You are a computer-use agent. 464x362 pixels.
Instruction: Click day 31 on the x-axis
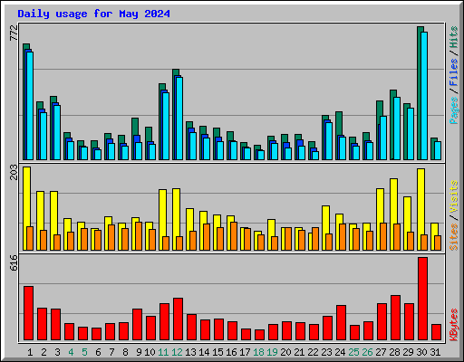(435, 352)
